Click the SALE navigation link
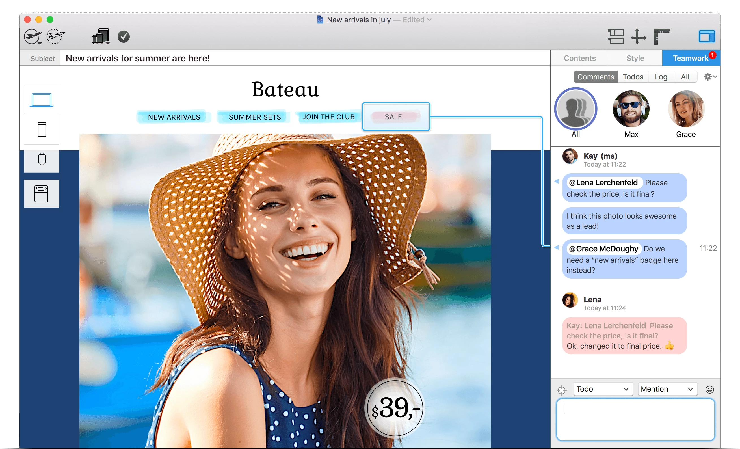This screenshot has height=449, width=740. click(x=393, y=117)
